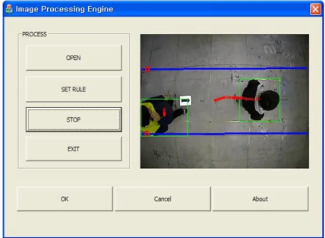Screen dimensions: 325x238
Task: Close the Image Processing Engine window
Action: 315,9
